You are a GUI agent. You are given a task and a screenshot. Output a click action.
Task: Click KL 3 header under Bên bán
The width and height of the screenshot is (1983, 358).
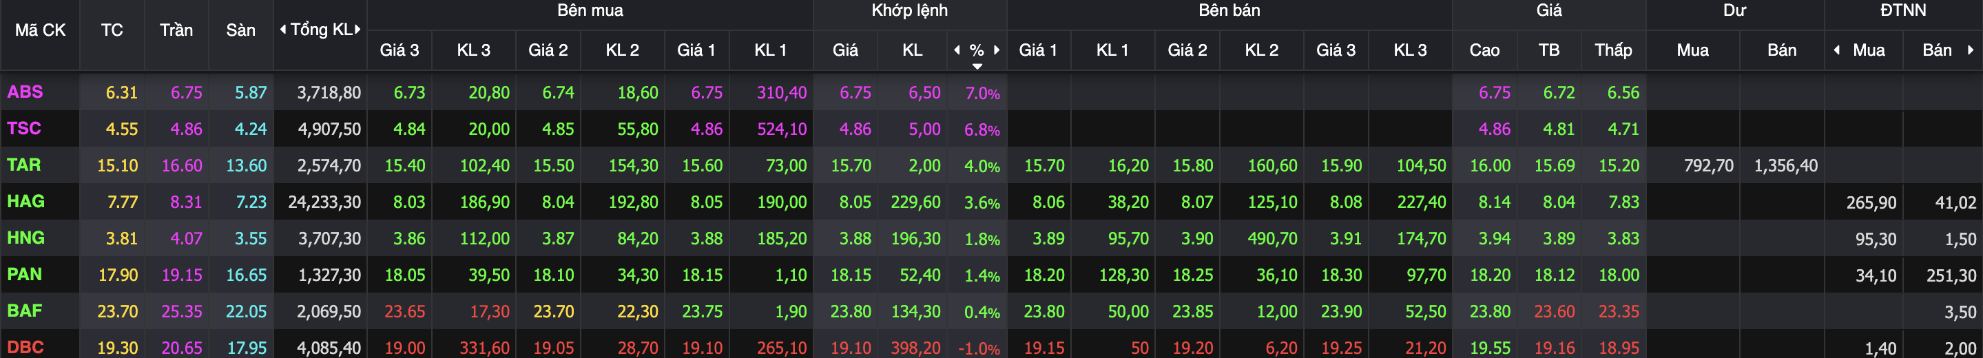coord(1410,50)
